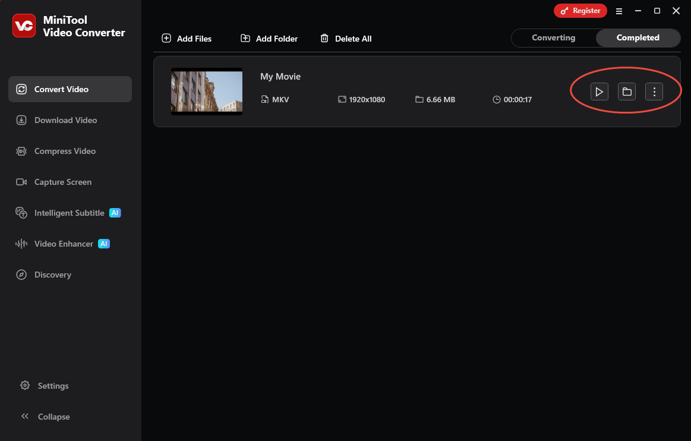Open Capture Screen section
The width and height of the screenshot is (691, 441).
pyautogui.click(x=70, y=182)
